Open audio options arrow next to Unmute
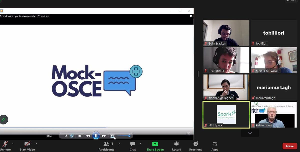 pos(13,144)
